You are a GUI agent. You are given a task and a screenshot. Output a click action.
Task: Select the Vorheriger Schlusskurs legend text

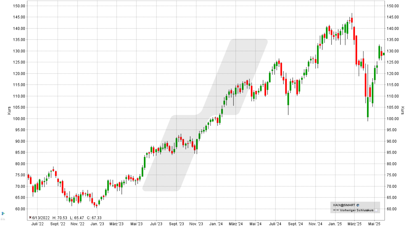[x=357, y=210]
